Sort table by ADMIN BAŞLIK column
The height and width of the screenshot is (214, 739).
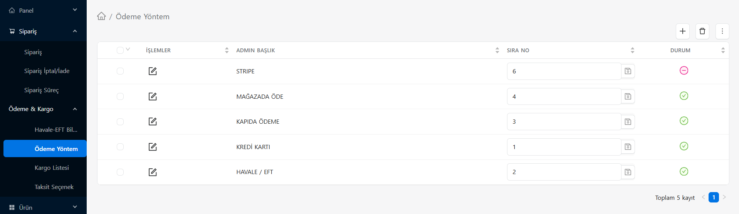[255, 50]
